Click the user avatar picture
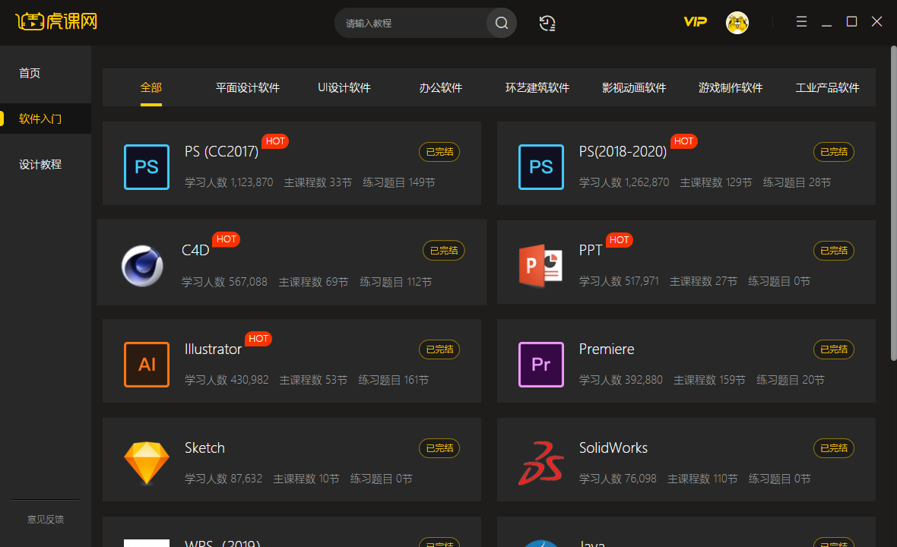 point(737,23)
